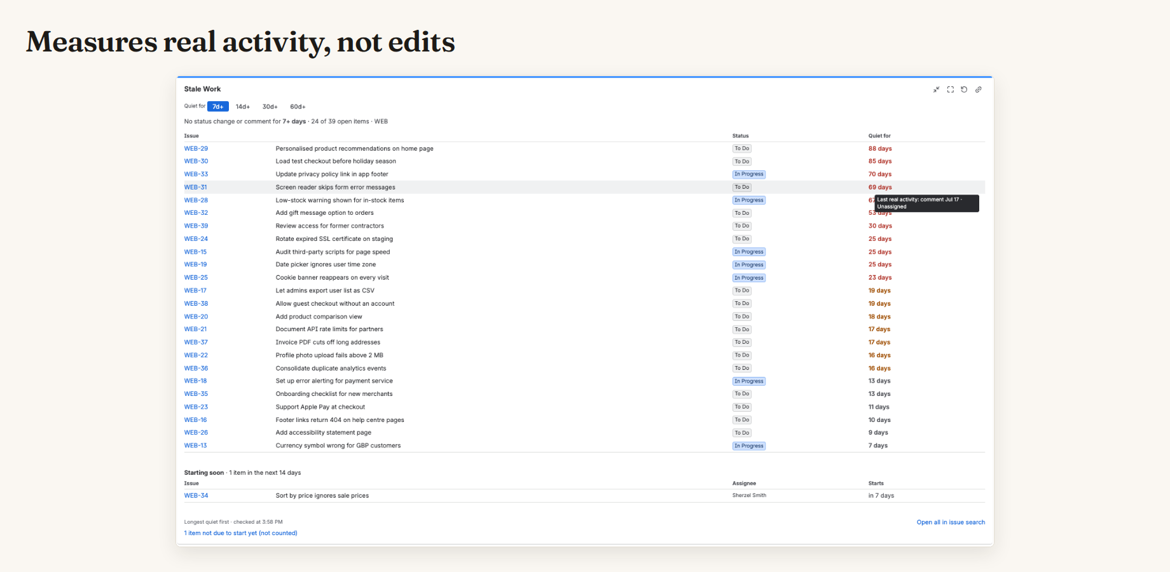Open issue WEB-13 link
This screenshot has height=572, width=1170.
(195, 446)
